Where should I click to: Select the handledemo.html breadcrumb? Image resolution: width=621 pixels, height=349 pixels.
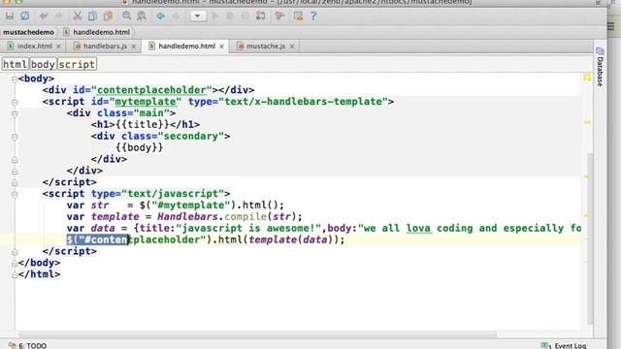pyautogui.click(x=97, y=32)
